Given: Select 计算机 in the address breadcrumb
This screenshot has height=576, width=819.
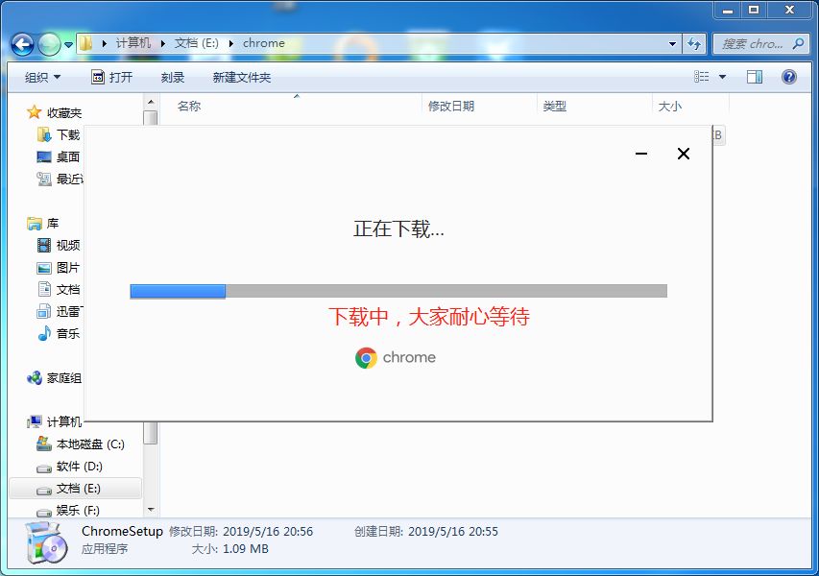Looking at the screenshot, I should coord(133,43).
